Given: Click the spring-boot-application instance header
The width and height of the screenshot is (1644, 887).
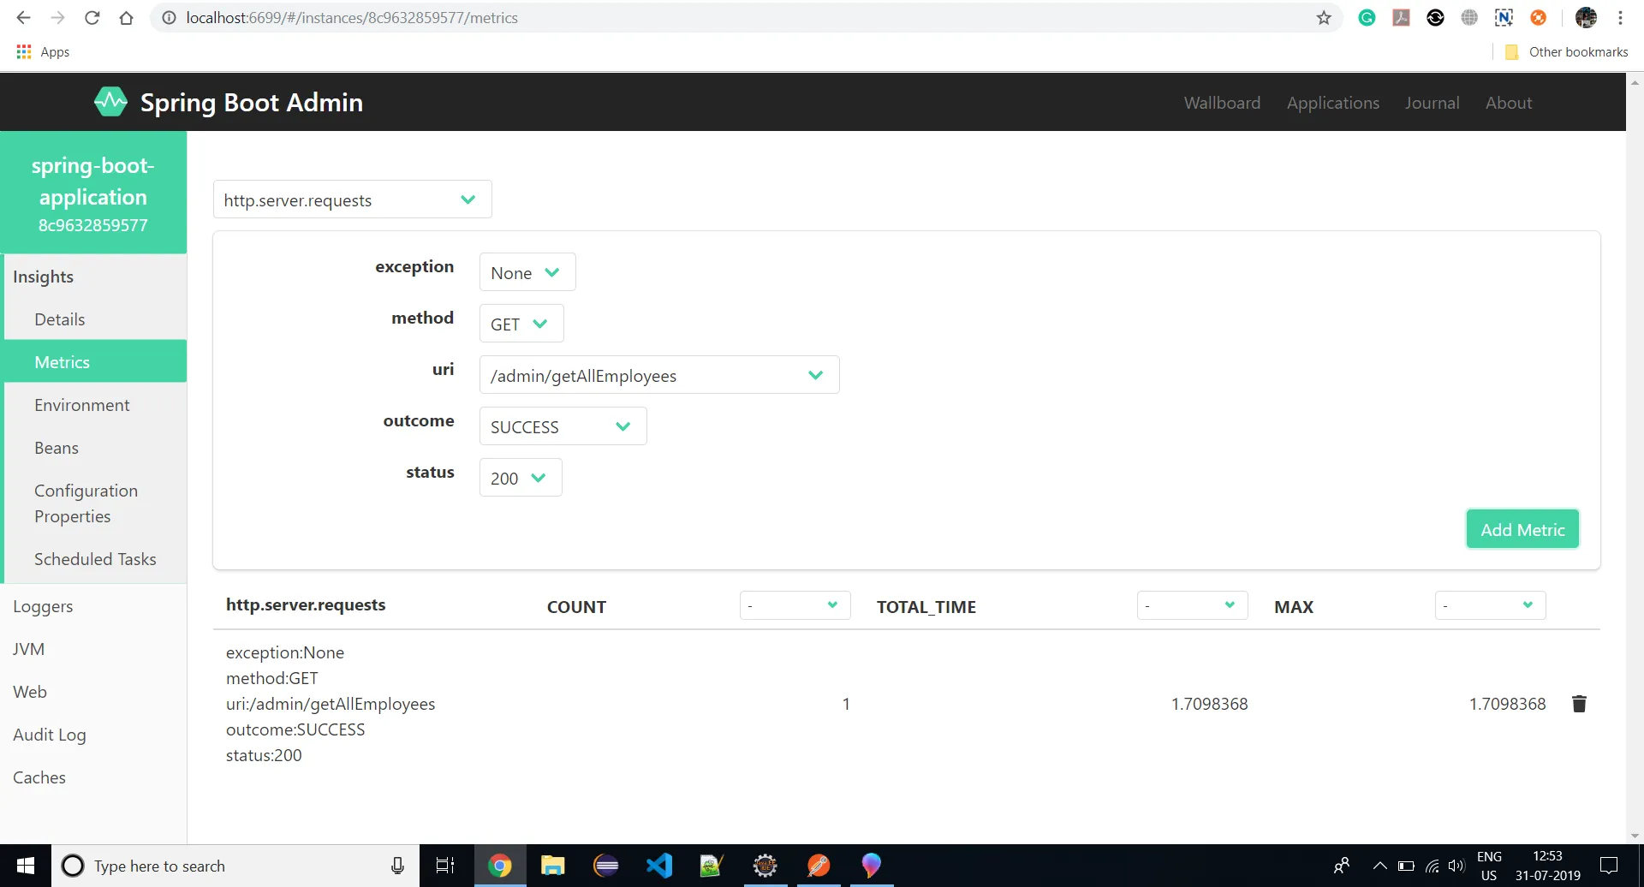Looking at the screenshot, I should (93, 193).
